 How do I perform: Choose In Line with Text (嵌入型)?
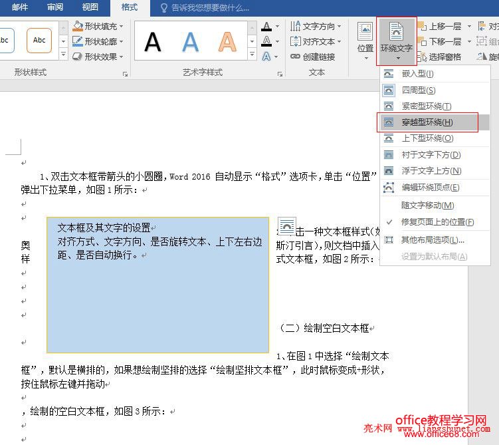point(435,74)
